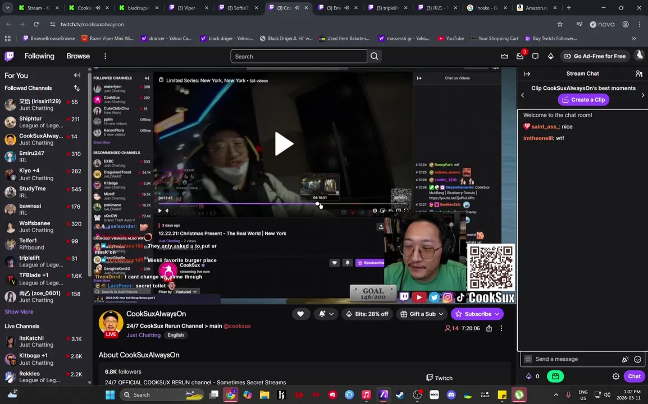Viewport: 648px width, 404px height.
Task: Claim the green channel points bonus chest
Action: [x=555, y=377]
